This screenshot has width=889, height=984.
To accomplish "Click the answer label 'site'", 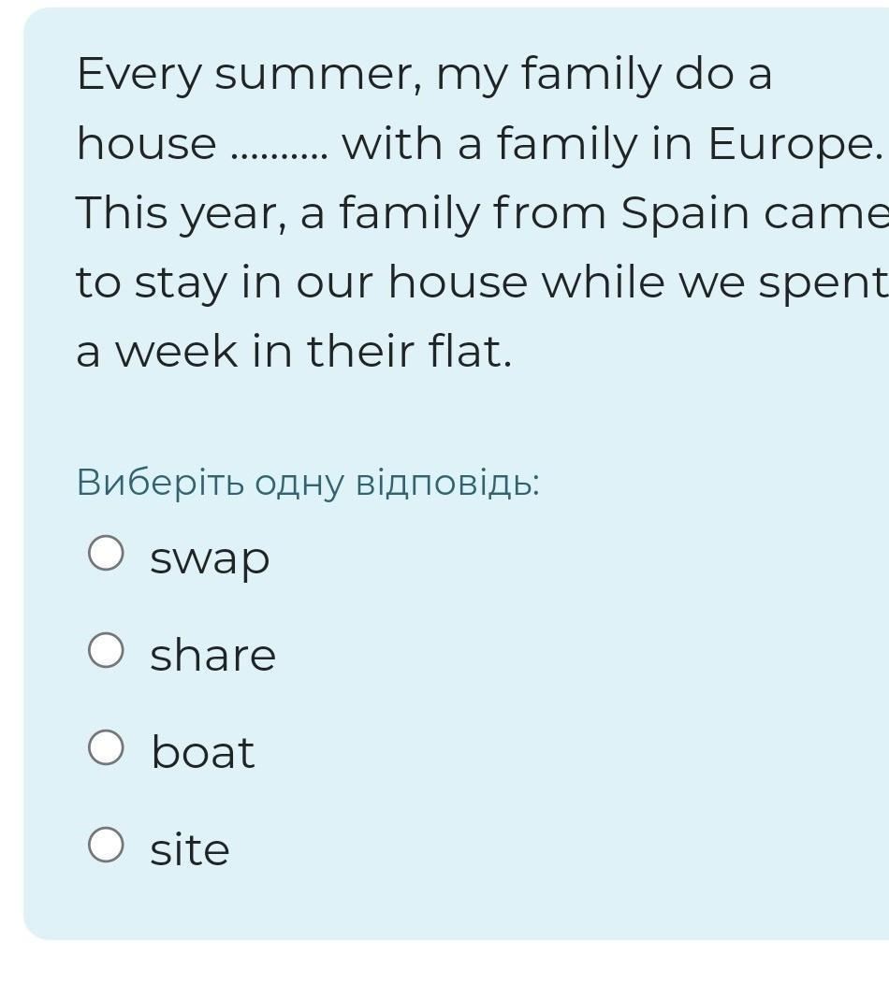I will (x=190, y=848).
